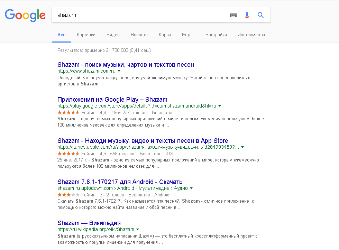Switch to the Картинки tab
The height and width of the screenshot is (250, 339).
click(86, 35)
